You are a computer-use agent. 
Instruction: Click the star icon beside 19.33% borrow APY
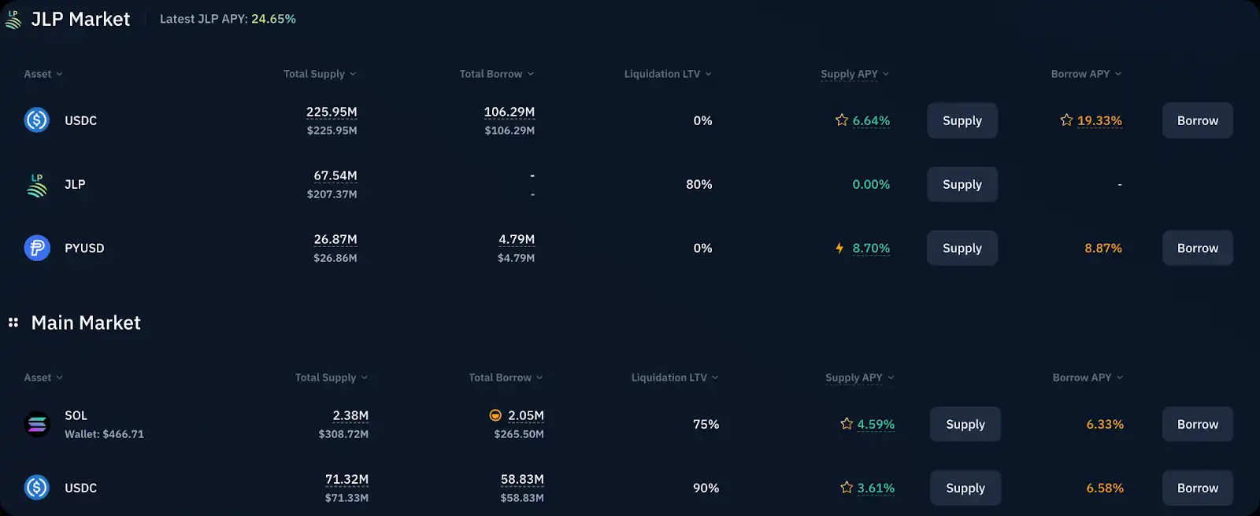click(1066, 120)
